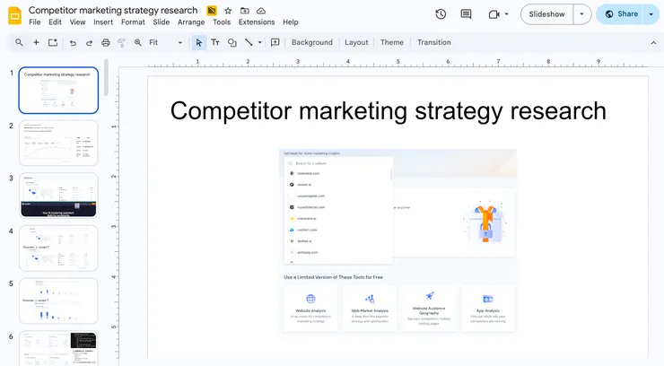
Task: Open the Arrange menu
Action: (x=191, y=22)
